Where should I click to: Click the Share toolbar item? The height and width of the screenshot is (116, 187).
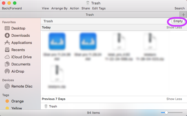pos(86,8)
